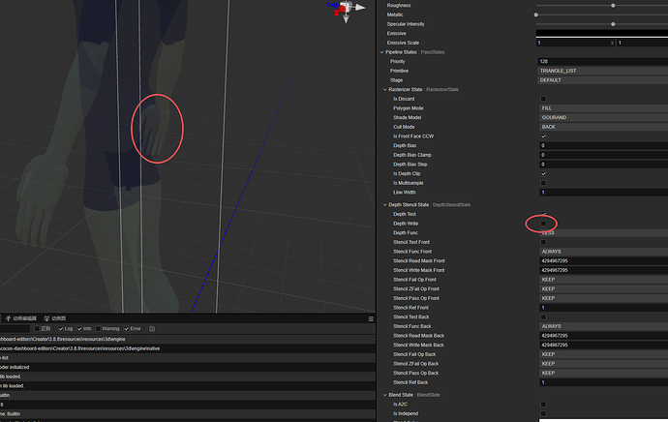Viewport: 668px width, 422px height.
Task: Open the Stencil ZFail Op Front dropdown
Action: coord(604,289)
